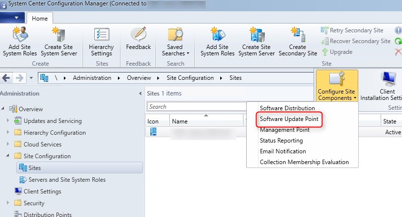Viewport: 402px width, 217px height.
Task: Click the Upgrade button
Action: click(x=337, y=52)
